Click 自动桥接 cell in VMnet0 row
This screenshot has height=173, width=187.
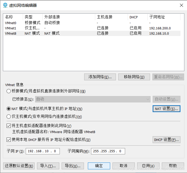[x=52, y=23]
